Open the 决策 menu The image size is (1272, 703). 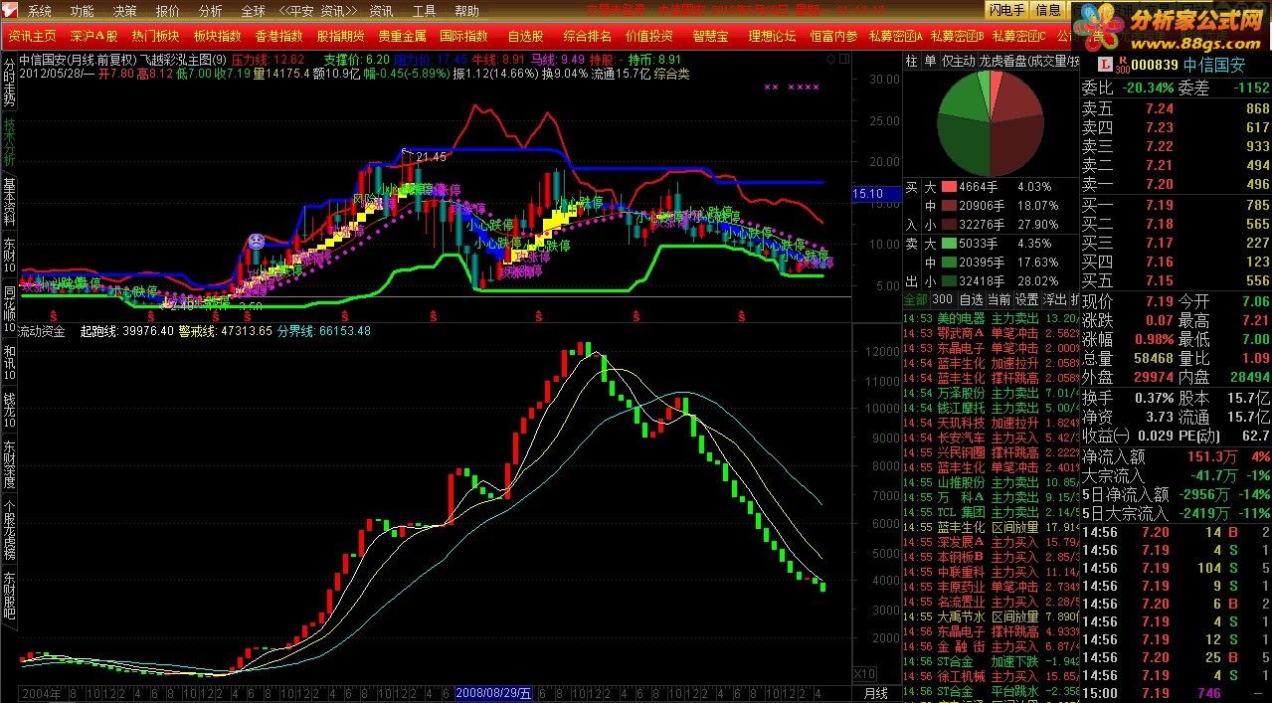[125, 11]
